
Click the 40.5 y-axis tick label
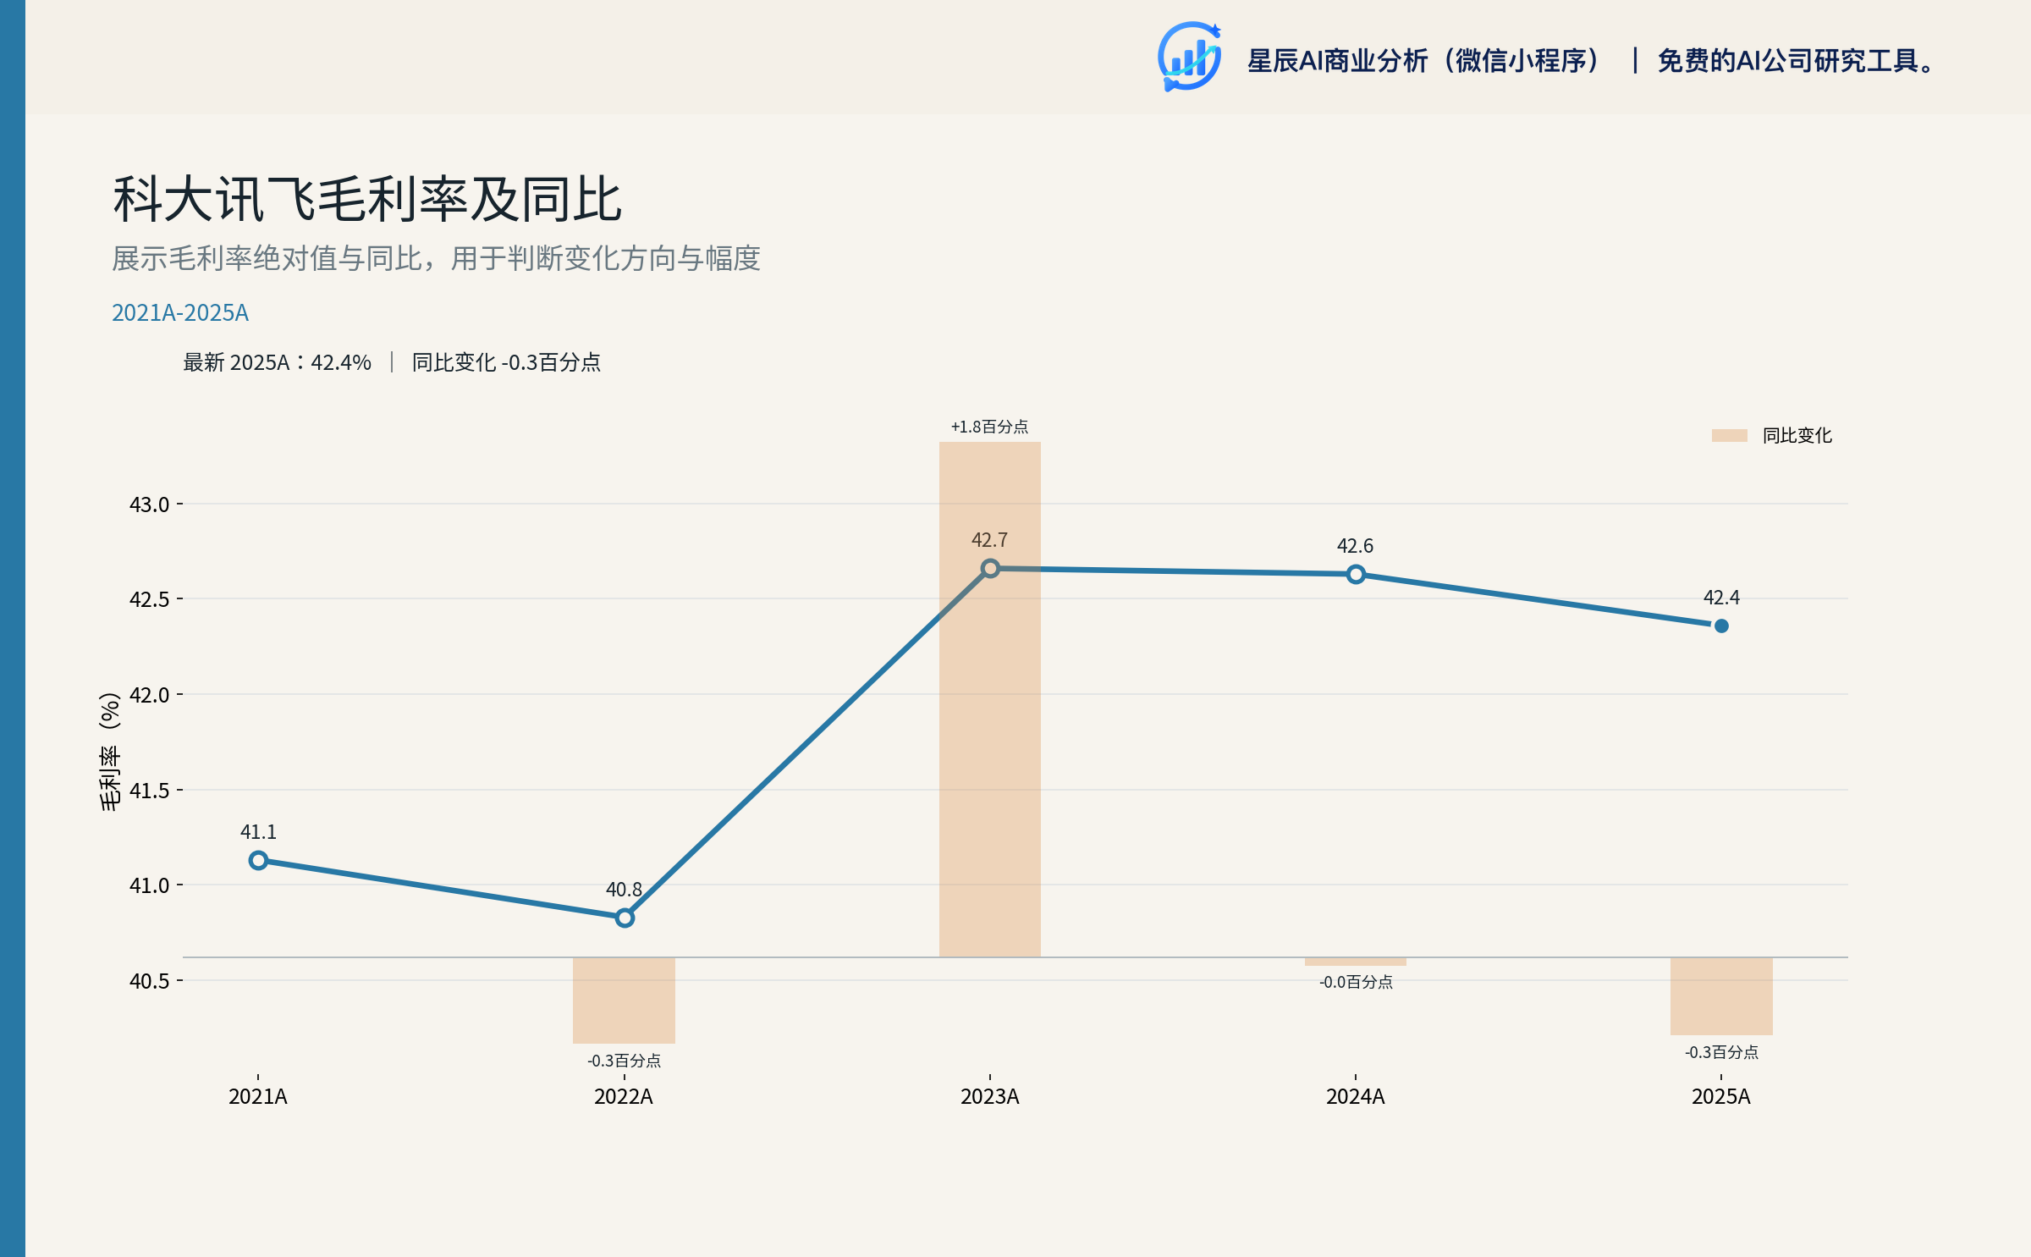(x=149, y=981)
